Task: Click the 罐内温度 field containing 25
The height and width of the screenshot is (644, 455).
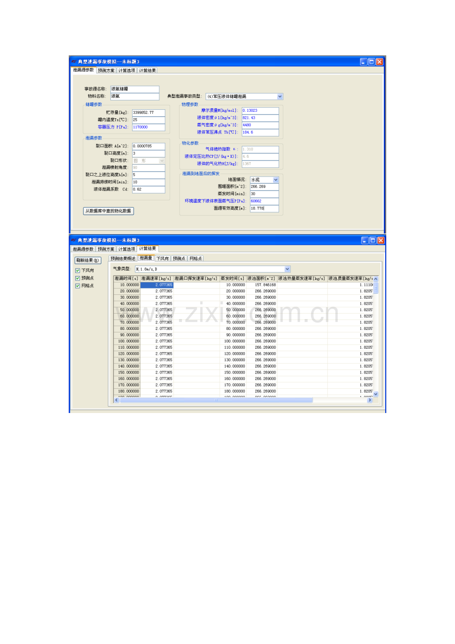Action: pos(148,120)
